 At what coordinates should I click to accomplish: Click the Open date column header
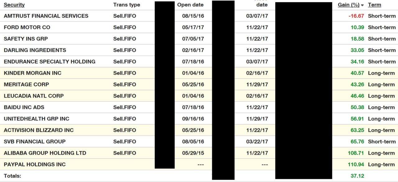(x=190, y=5)
